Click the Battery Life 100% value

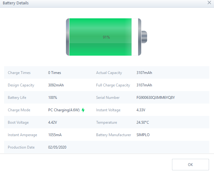[x=53, y=98]
